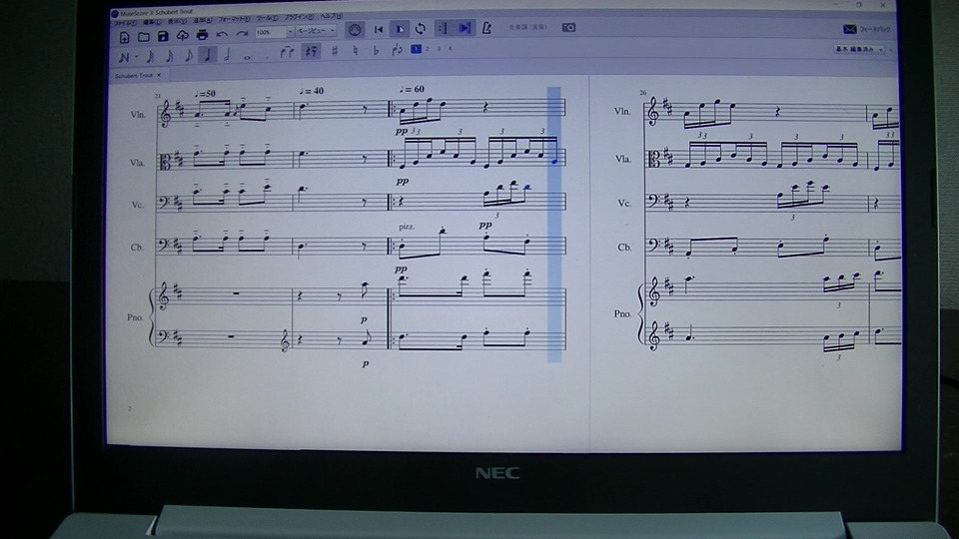
Task: Select the half note duration
Action: click(x=227, y=54)
